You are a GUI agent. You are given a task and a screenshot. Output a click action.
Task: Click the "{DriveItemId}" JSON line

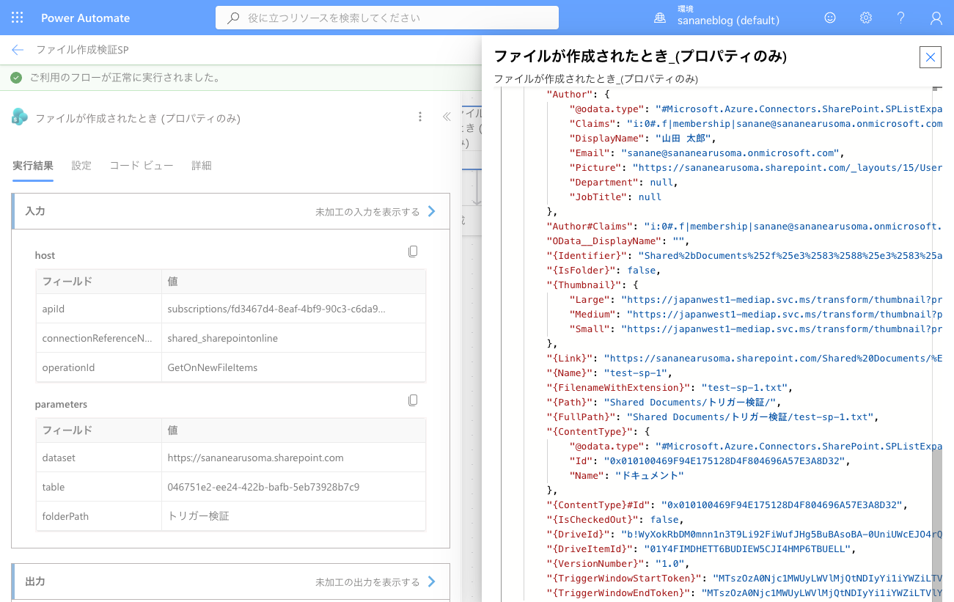pos(702,548)
